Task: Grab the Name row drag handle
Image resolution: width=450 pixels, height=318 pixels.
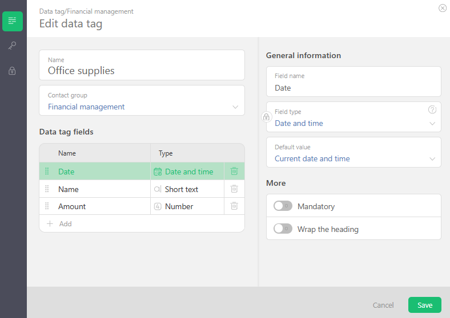Action: coord(47,189)
